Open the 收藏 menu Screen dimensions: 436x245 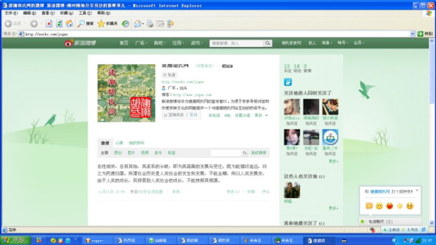[67, 13]
